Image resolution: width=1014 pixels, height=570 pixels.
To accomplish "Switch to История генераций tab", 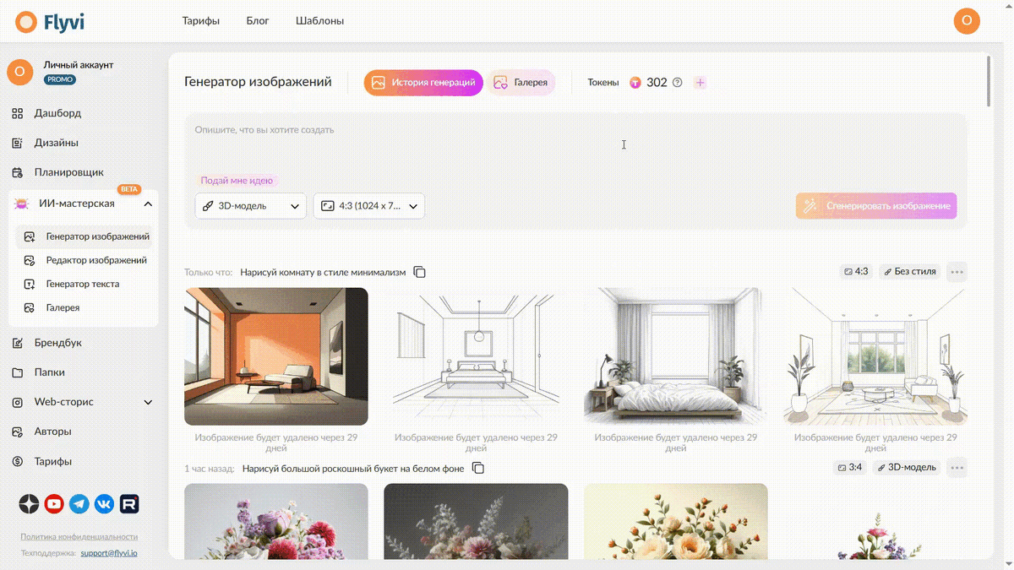I will coord(423,83).
